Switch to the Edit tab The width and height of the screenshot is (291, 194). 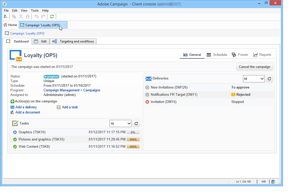click(x=41, y=41)
